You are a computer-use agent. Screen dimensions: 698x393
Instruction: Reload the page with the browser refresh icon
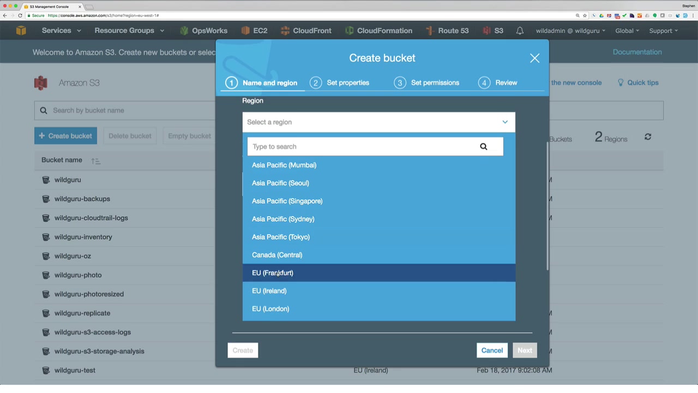coord(20,15)
